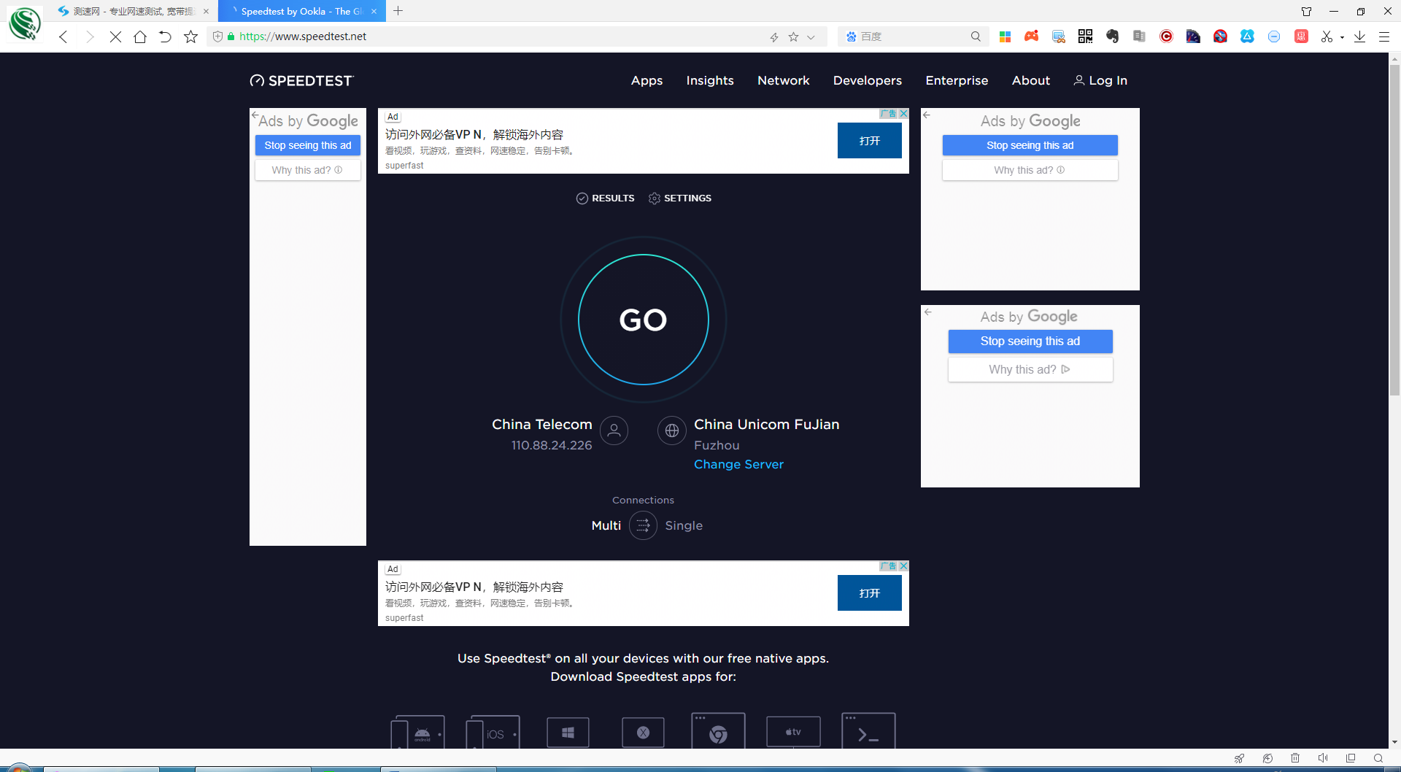
Task: Click the server globe icon
Action: (x=672, y=431)
